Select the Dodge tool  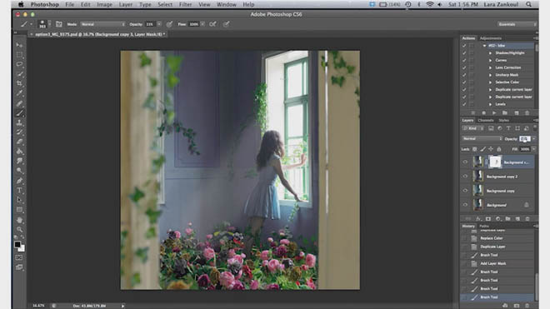pos(19,171)
